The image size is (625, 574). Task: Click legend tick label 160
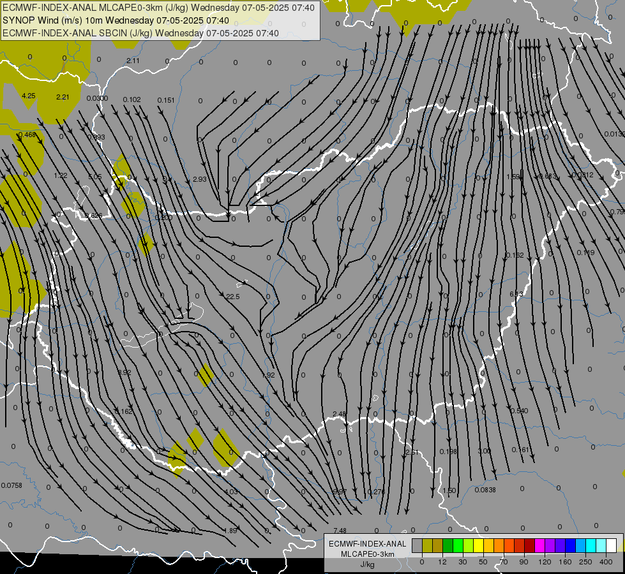click(565, 562)
